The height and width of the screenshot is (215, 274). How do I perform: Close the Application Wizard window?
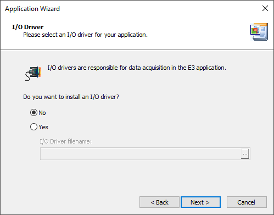click(265, 8)
